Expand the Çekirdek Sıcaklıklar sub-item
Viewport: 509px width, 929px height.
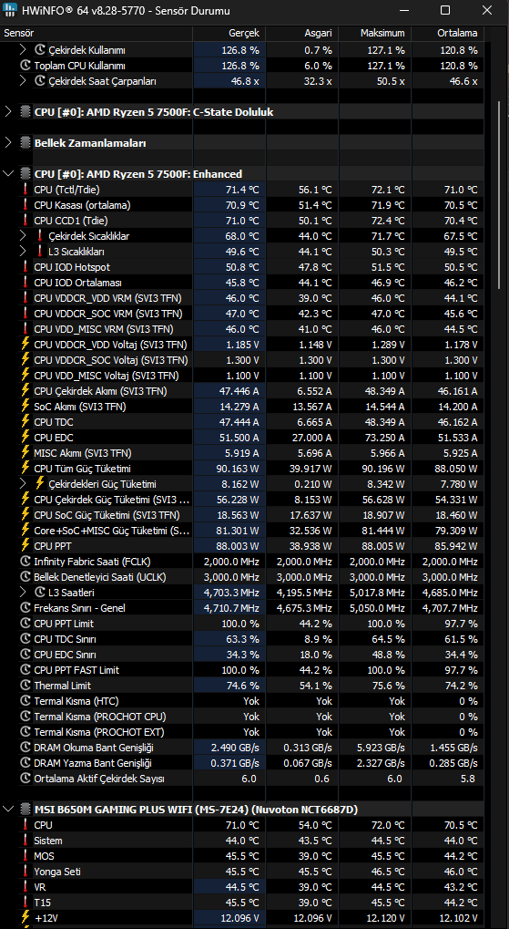pos(23,236)
